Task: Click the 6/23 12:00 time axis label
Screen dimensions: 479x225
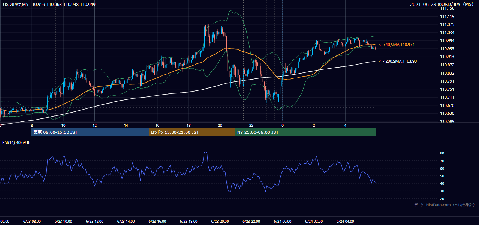Action: tap(94, 222)
